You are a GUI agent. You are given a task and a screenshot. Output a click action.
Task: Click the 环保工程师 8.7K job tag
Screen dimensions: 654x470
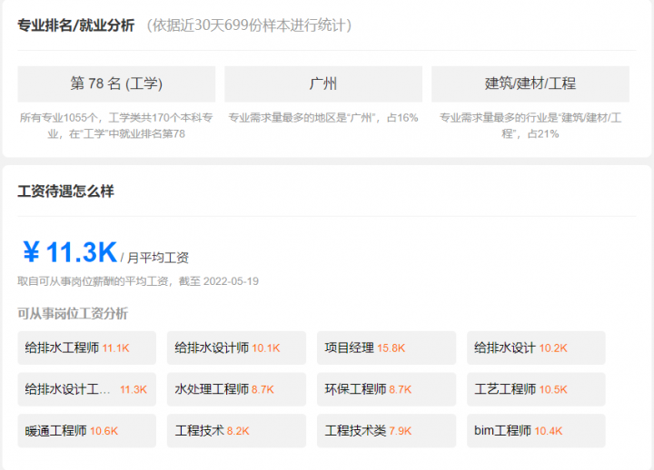(386, 389)
